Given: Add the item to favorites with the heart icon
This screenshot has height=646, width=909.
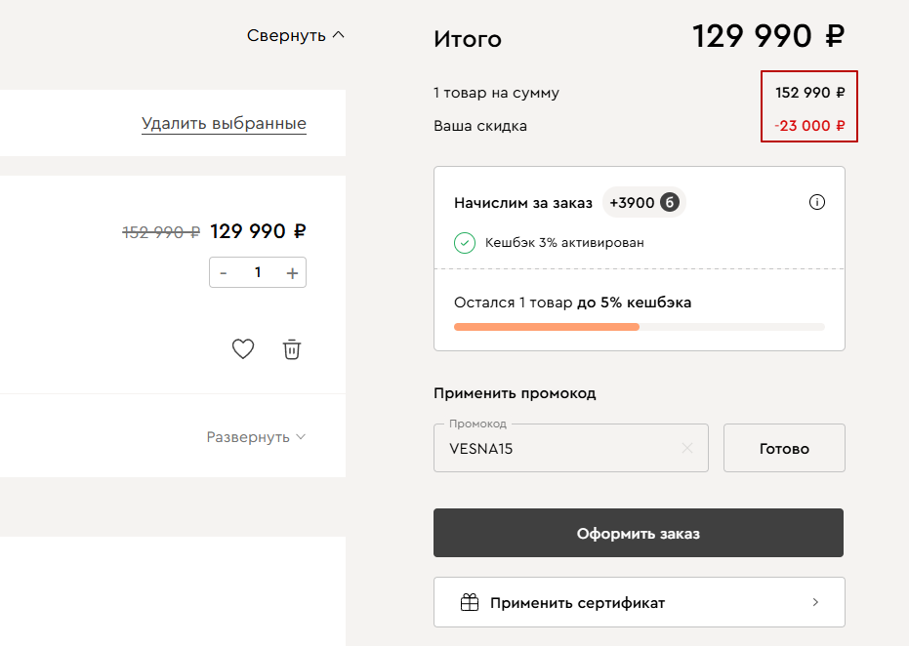Looking at the screenshot, I should click(243, 348).
